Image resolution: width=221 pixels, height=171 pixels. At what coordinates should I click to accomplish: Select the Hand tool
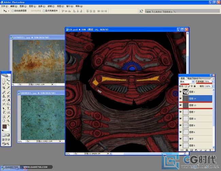[4, 120]
